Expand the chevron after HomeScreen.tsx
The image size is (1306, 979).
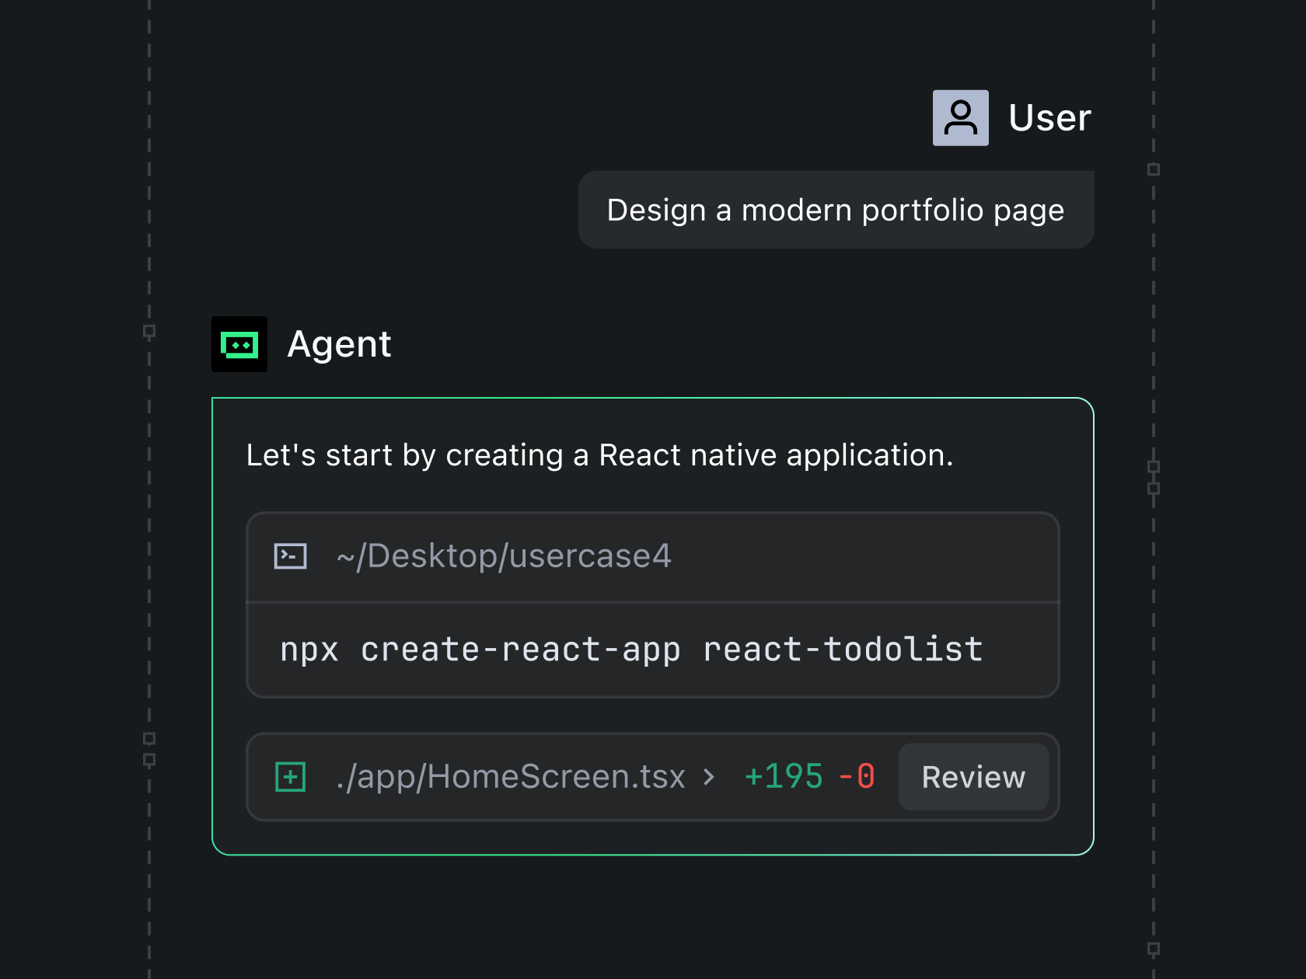tap(708, 777)
